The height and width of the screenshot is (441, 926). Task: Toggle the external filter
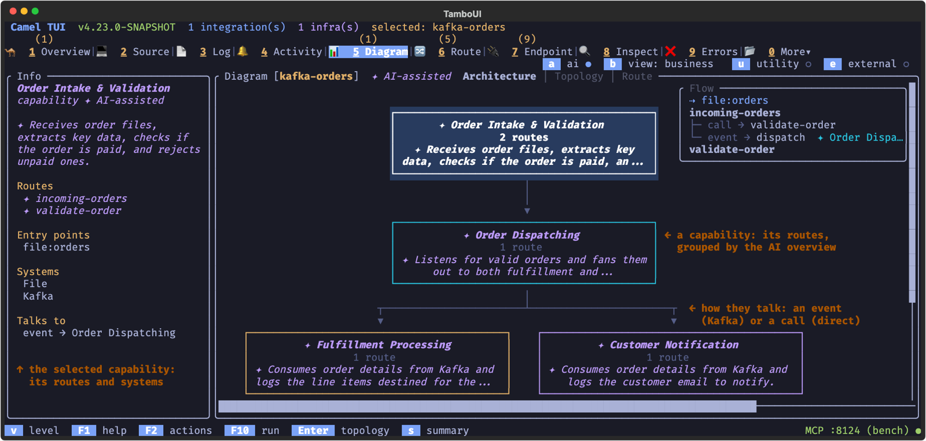(866, 64)
